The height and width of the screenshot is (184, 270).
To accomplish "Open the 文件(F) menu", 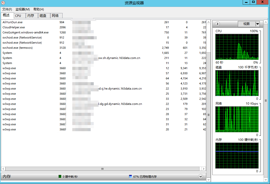I will [7, 9].
